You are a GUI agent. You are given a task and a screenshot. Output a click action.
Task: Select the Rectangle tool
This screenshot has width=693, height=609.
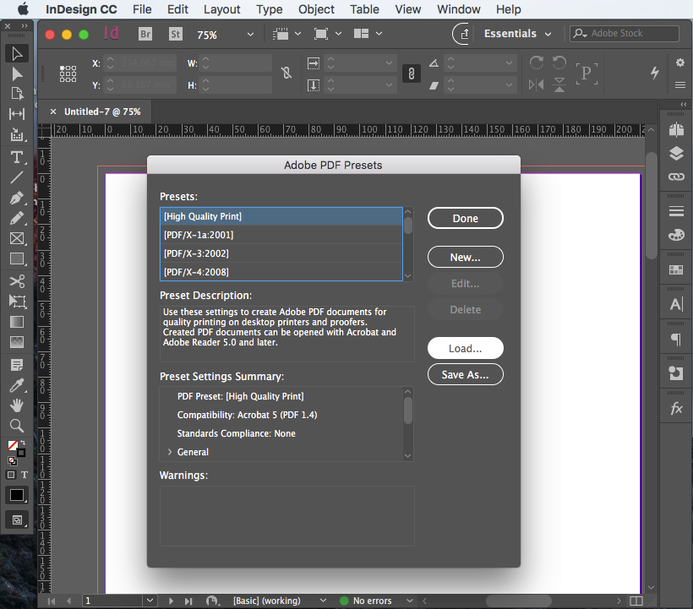coord(17,258)
